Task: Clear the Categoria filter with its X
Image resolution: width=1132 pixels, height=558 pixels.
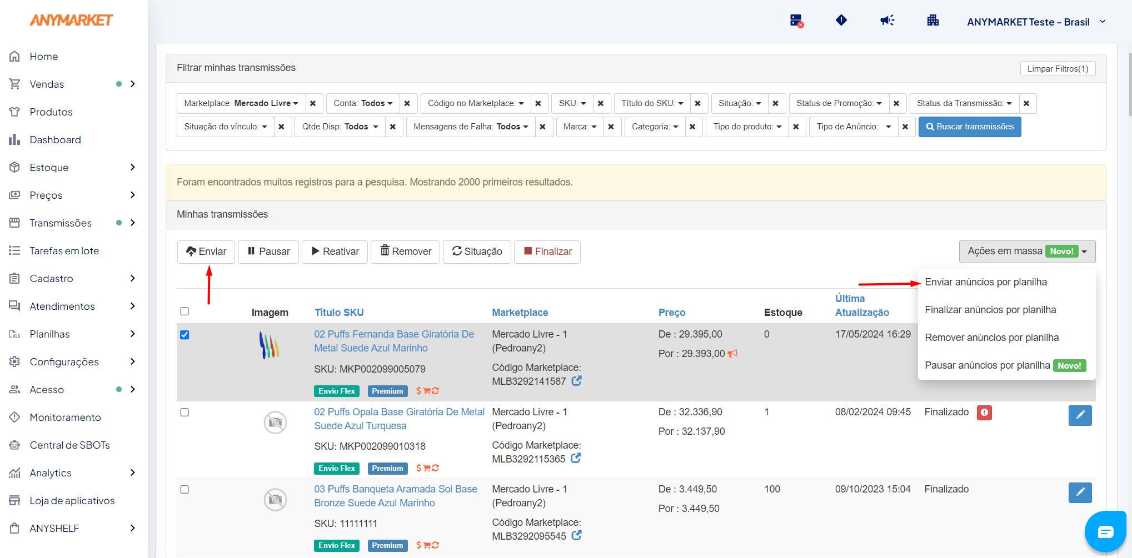Action: tap(692, 127)
